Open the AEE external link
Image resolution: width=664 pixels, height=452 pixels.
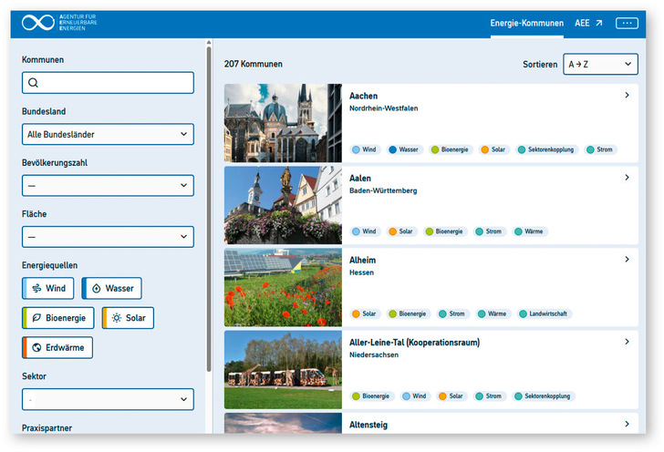pos(588,23)
